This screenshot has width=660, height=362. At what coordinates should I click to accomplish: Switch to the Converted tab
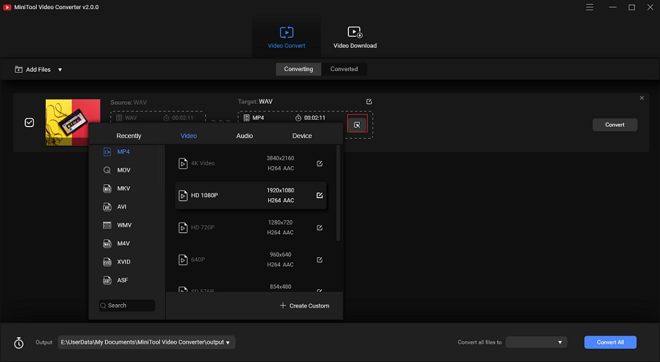pyautogui.click(x=344, y=69)
